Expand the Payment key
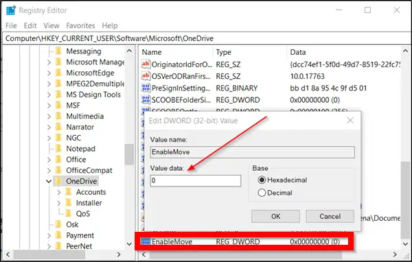Image resolution: width=412 pixels, height=262 pixels. 49,235
